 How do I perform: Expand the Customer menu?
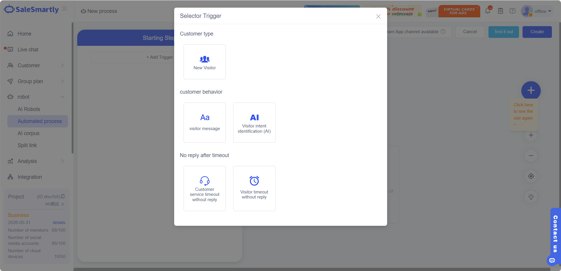click(35, 65)
